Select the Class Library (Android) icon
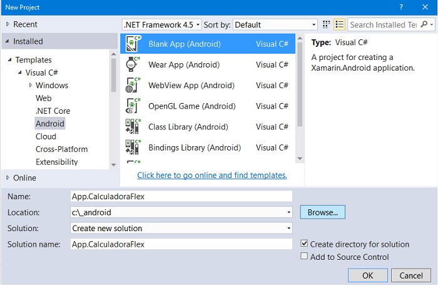Image resolution: width=438 pixels, height=288 pixels. pyautogui.click(x=133, y=127)
